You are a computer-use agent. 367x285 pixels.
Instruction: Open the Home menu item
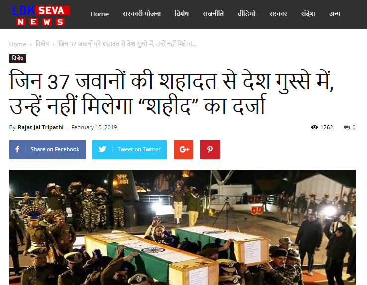pyautogui.click(x=100, y=14)
